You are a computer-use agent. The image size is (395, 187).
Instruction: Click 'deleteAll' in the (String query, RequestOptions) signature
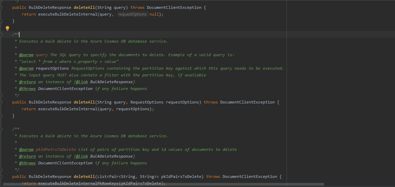tap(84, 102)
